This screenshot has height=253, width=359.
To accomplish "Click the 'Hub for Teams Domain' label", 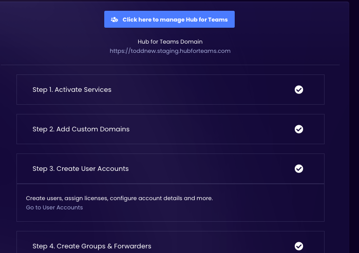I will coord(170,42).
